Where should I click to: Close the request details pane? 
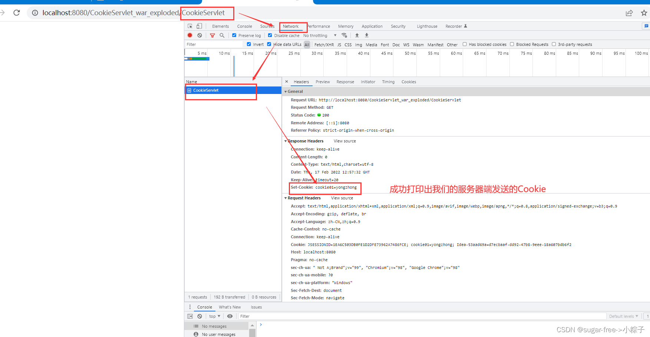click(286, 82)
